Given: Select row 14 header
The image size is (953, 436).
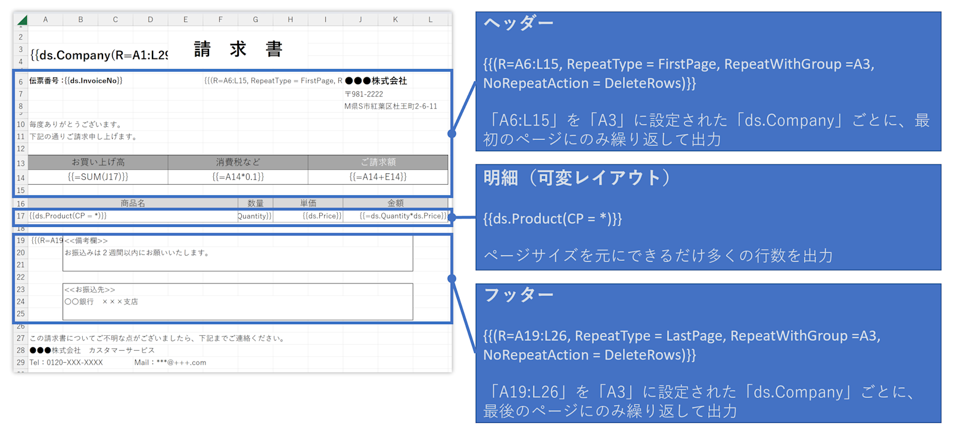Looking at the screenshot, I should 21,177.
